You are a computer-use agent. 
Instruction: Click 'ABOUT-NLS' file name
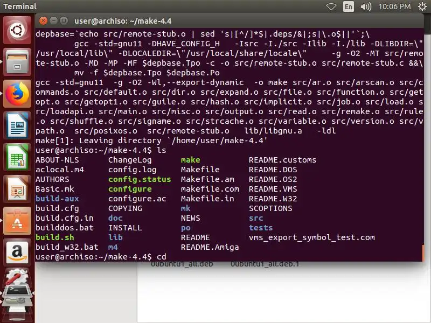[x=57, y=160]
